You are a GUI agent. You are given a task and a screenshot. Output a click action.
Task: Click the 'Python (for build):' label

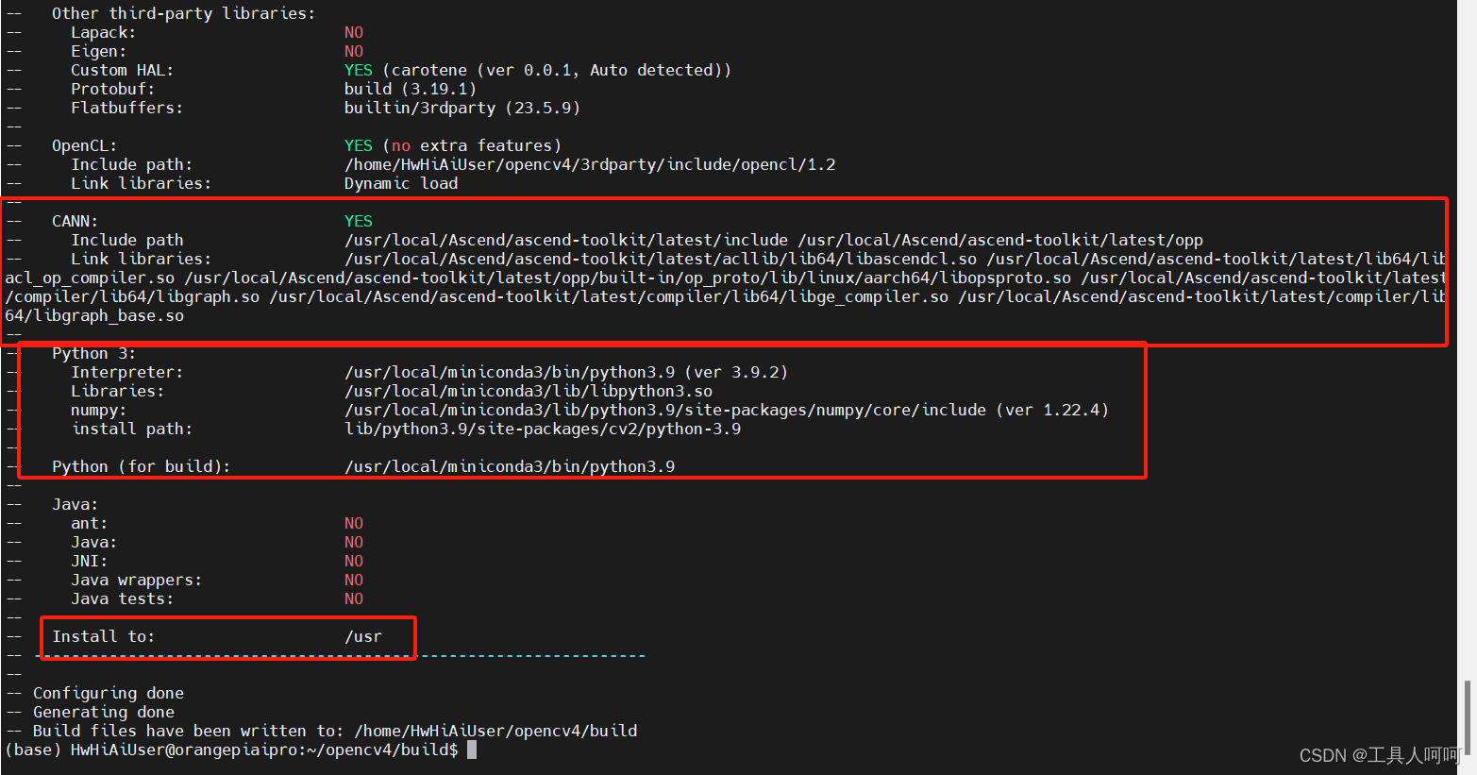coord(142,466)
